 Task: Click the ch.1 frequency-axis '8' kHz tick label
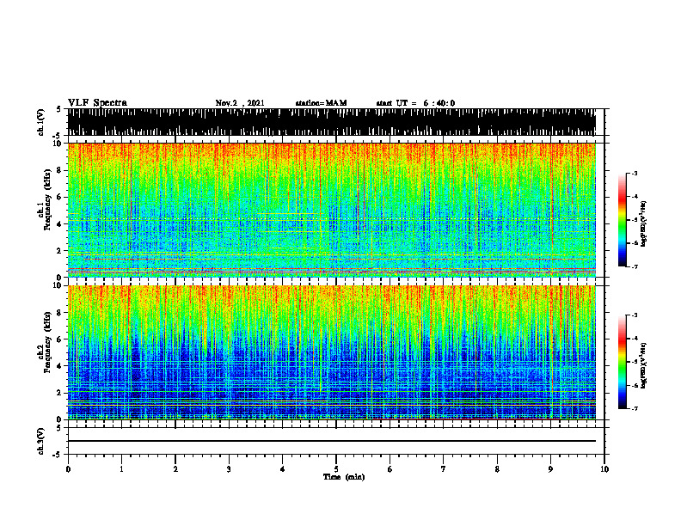point(60,170)
